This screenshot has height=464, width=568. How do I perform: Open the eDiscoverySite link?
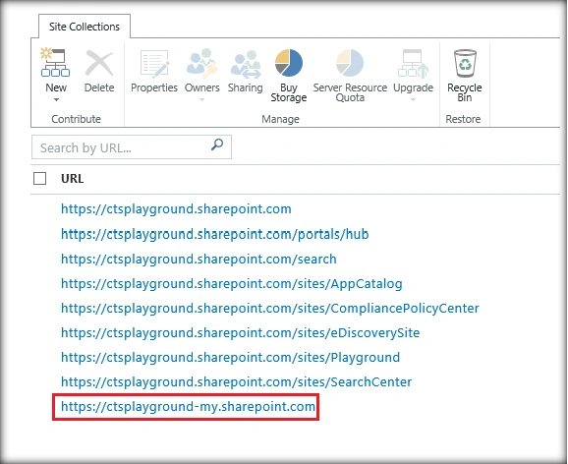[x=240, y=333]
